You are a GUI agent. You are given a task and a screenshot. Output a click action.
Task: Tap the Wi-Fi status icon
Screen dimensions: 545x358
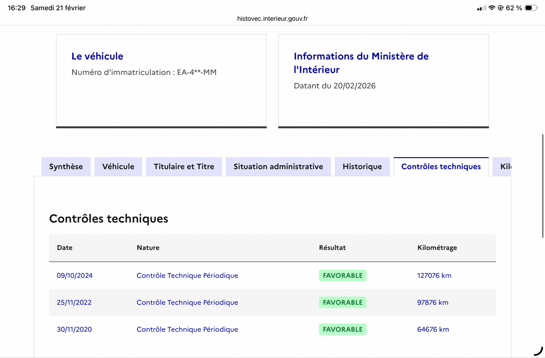(x=492, y=8)
